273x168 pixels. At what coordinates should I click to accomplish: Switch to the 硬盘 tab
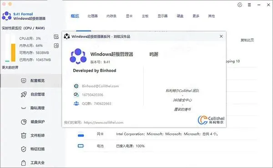click(x=180, y=16)
